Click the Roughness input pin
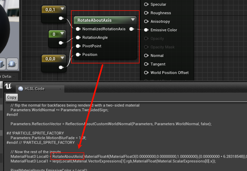Screen dimensions: 247x171 coord(146,13)
